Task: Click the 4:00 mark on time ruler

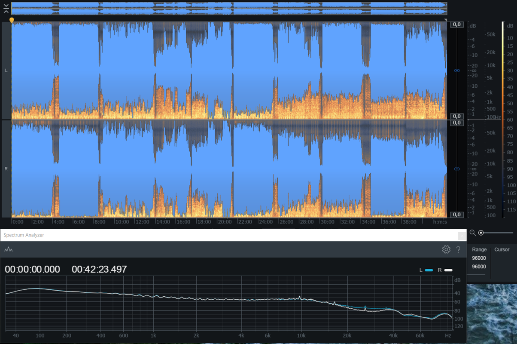Action: click(59, 222)
